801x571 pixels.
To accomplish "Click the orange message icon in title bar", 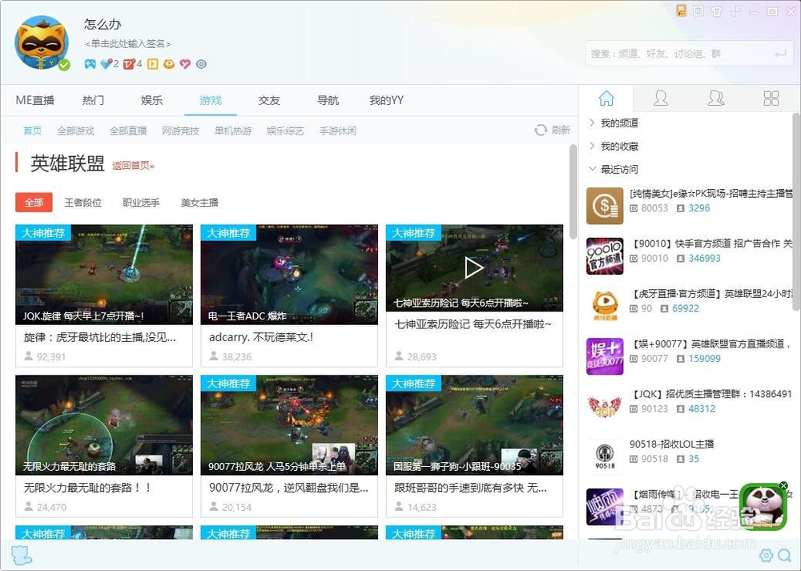I will tap(680, 10).
